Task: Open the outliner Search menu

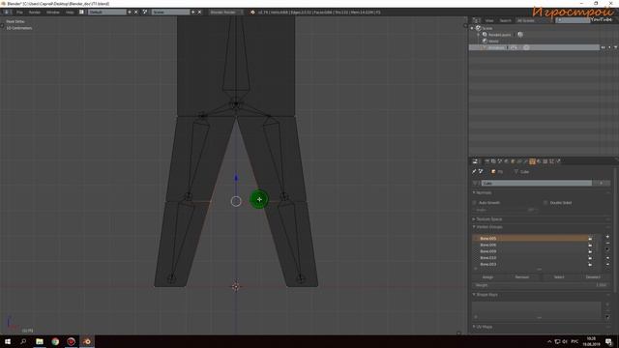Action: pyautogui.click(x=505, y=20)
